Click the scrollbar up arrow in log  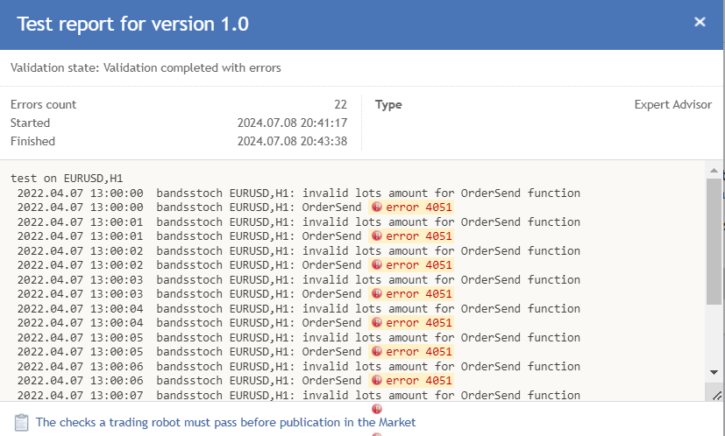tap(714, 171)
